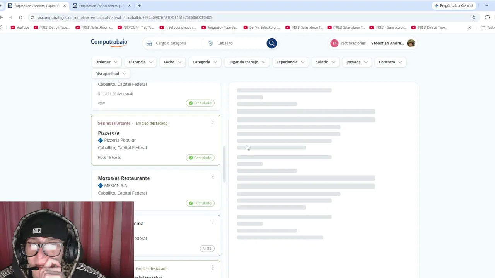Click the "Se precisa Urgente" label
Image resolution: width=495 pixels, height=278 pixels.
click(x=114, y=123)
